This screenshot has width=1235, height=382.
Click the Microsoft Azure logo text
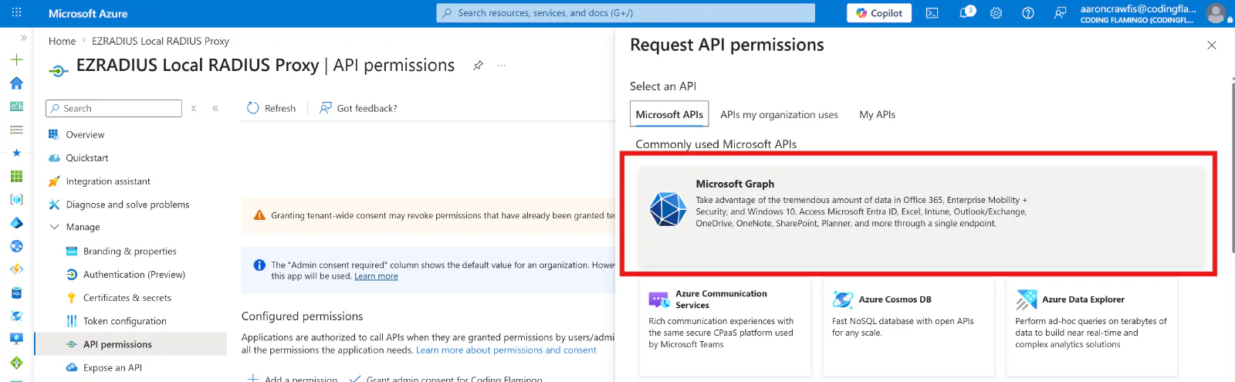(x=88, y=13)
